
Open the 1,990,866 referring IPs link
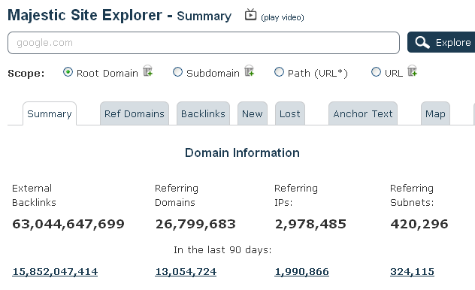tap(301, 271)
